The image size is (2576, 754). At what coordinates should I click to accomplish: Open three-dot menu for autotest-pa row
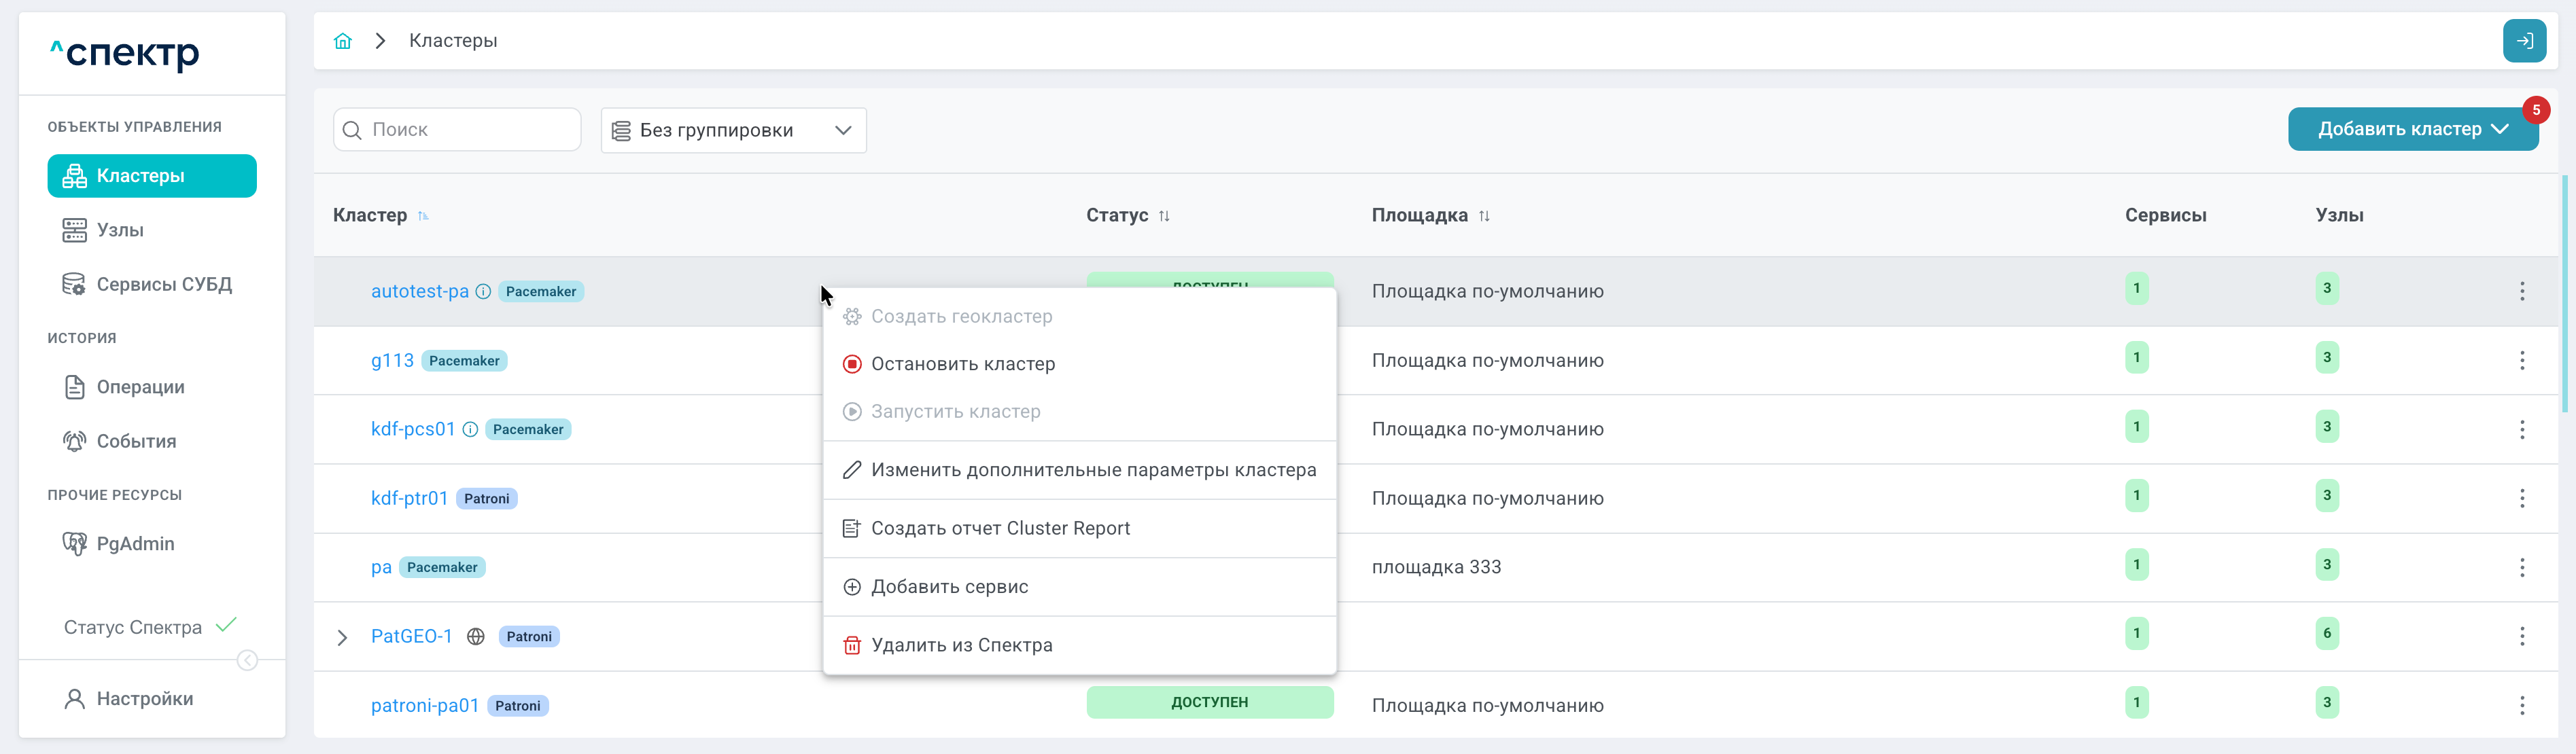(x=2521, y=291)
